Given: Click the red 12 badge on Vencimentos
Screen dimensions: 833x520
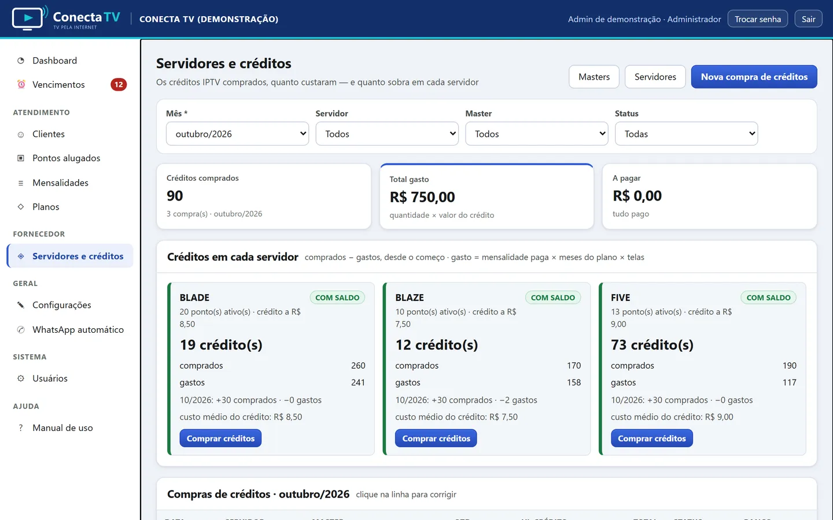Looking at the screenshot, I should (x=119, y=84).
